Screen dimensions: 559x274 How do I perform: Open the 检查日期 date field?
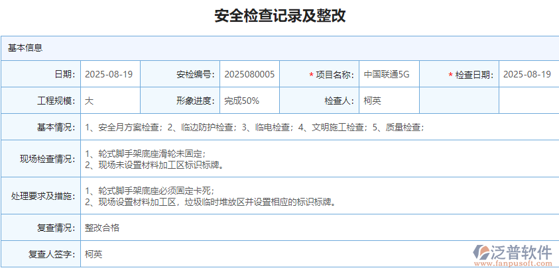click(527, 74)
